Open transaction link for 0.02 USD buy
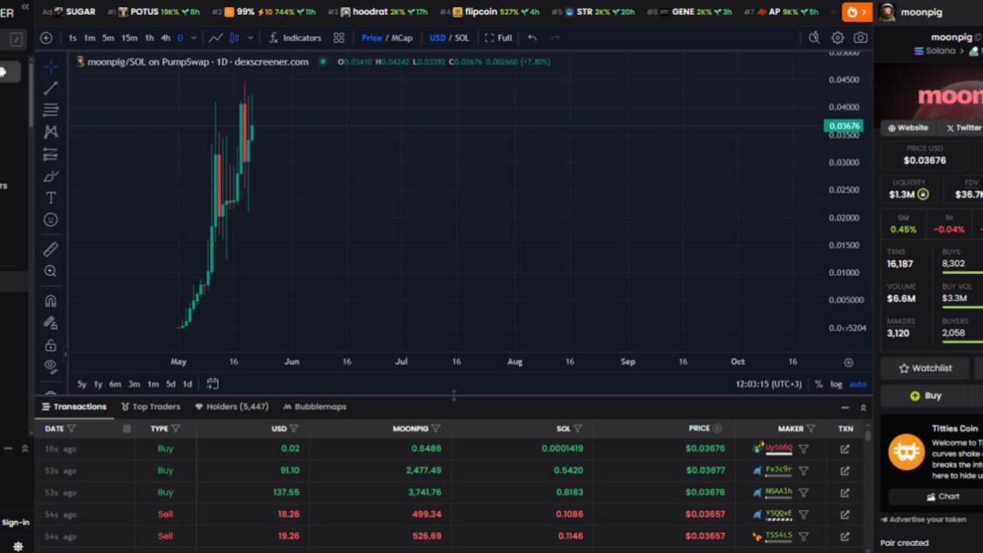This screenshot has height=553, width=983. tap(845, 449)
